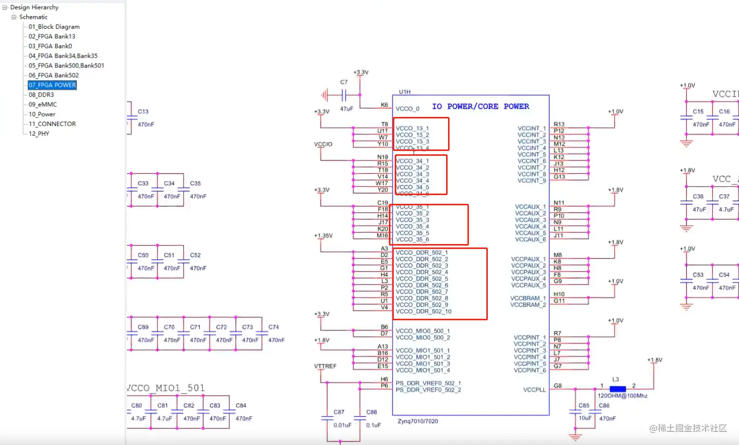Select the VCCBRAM_1 pin label
This screenshot has width=739, height=445.
pos(528,298)
